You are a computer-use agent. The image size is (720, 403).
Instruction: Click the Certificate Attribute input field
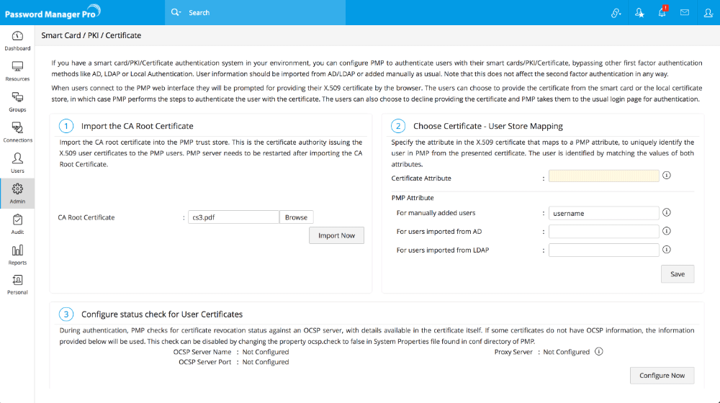point(603,176)
